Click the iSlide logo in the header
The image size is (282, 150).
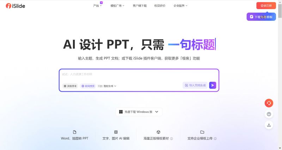[x=15, y=6]
